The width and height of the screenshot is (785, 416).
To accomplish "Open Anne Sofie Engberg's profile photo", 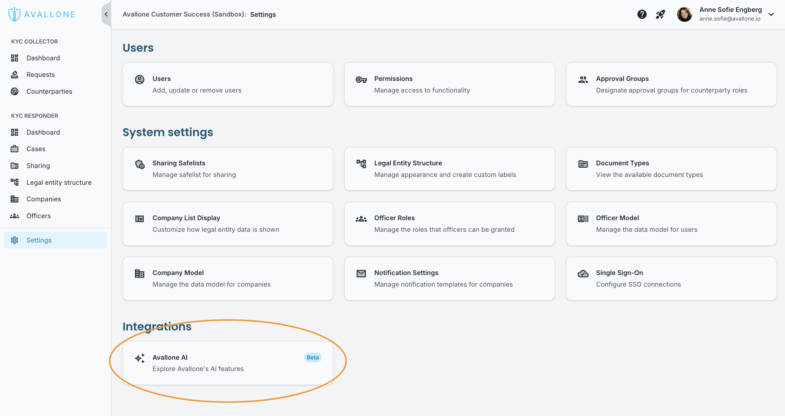I will coord(684,14).
